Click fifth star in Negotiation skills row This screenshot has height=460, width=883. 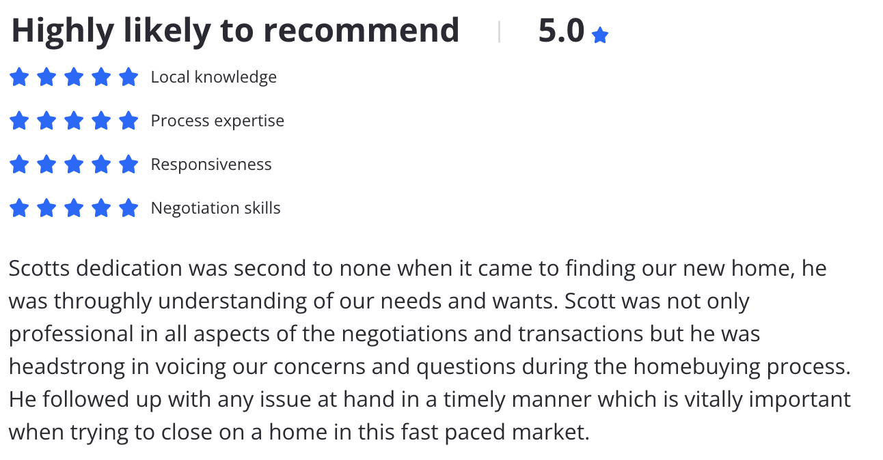click(x=128, y=208)
